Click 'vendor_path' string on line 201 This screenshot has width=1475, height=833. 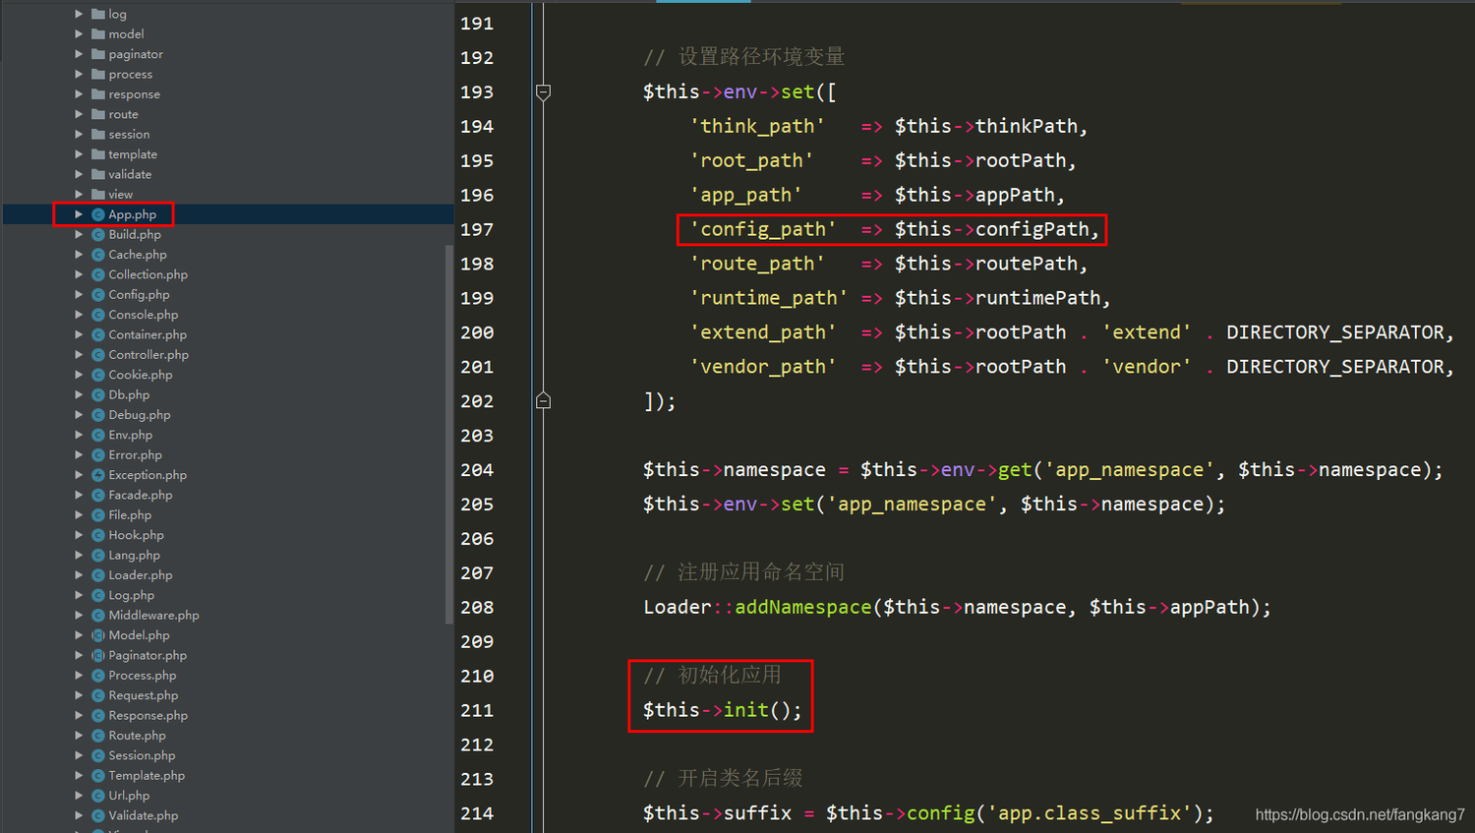click(763, 367)
